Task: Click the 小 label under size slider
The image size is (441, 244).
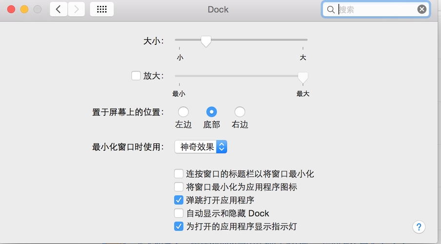Action: coord(180,58)
